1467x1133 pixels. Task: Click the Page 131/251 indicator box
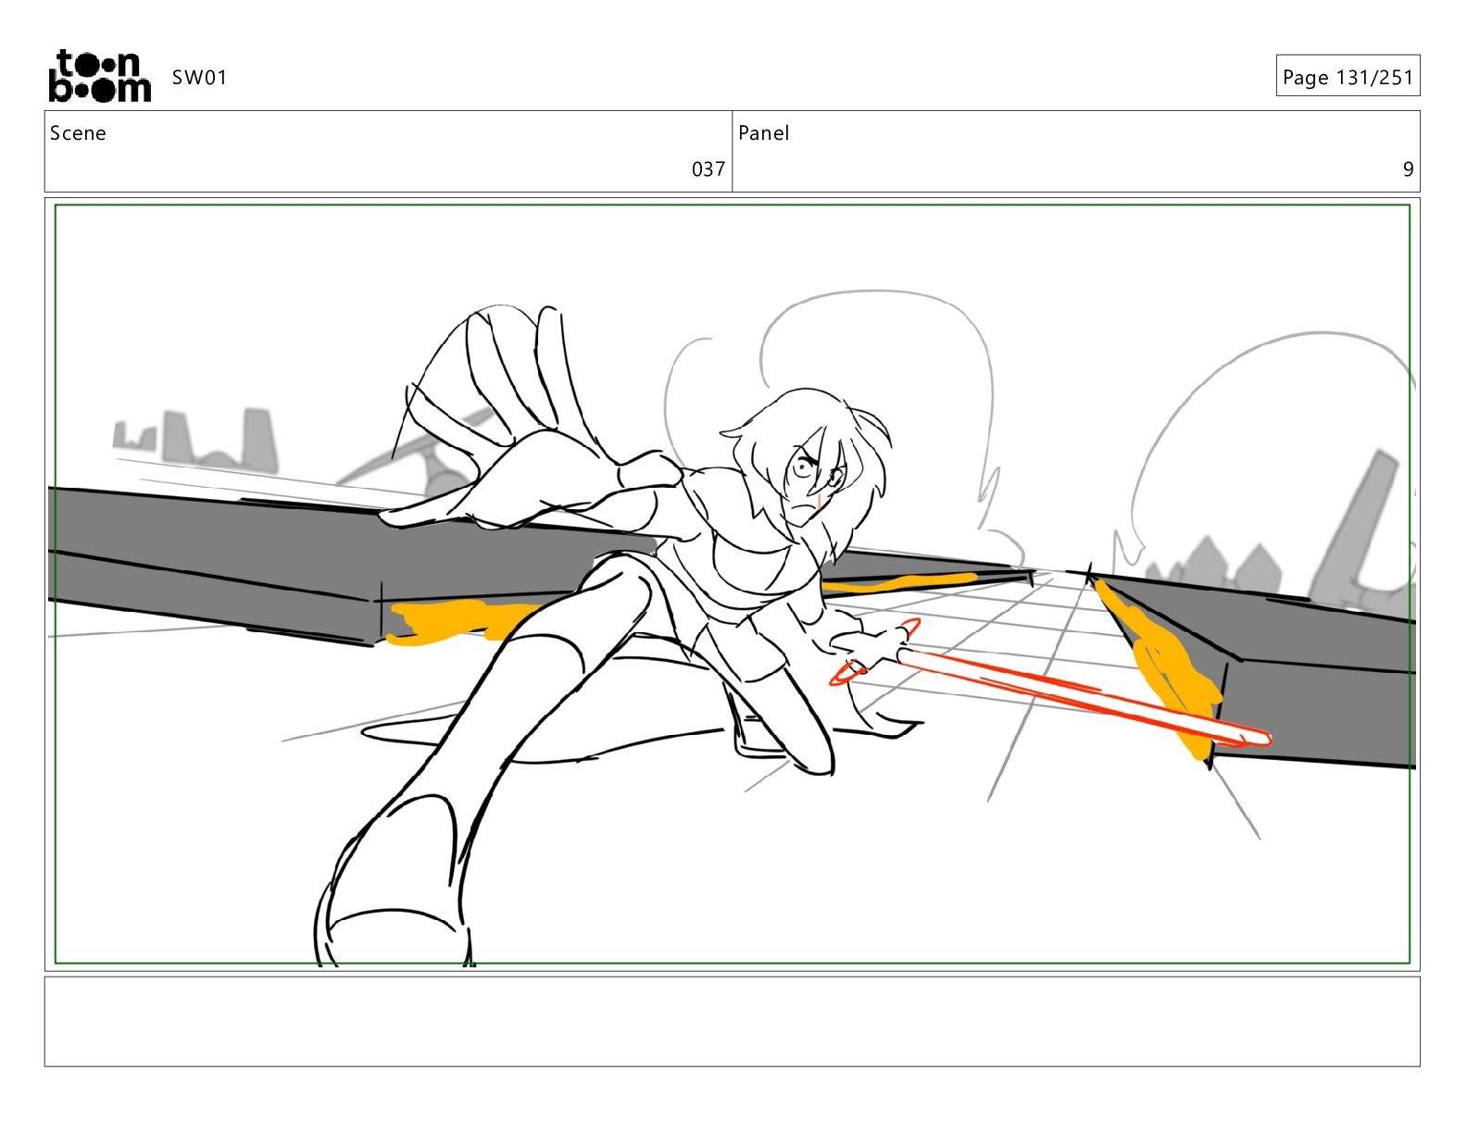click(x=1348, y=77)
